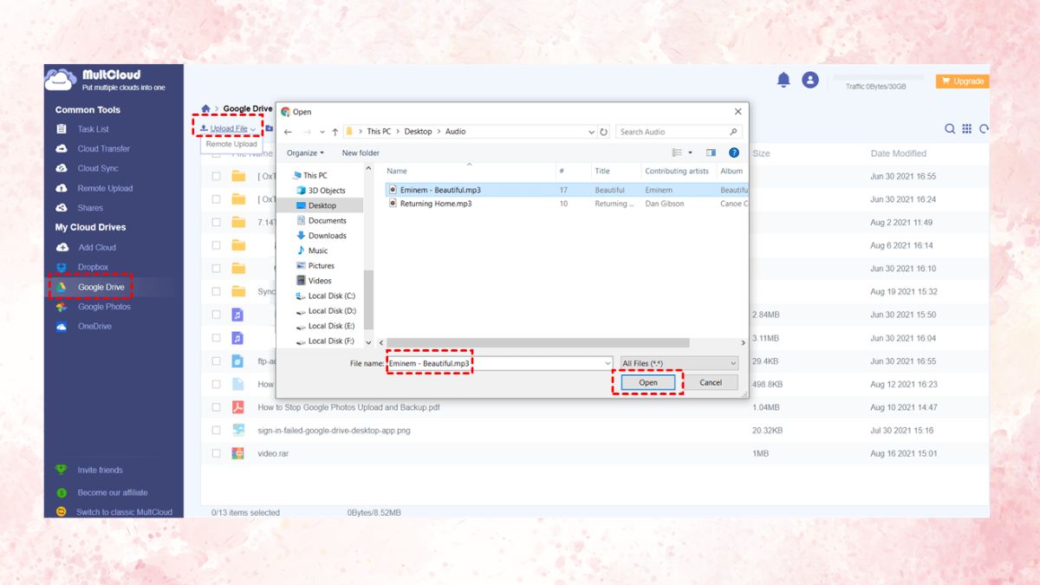The image size is (1040, 585).
Task: Open the All Files type filter dropdown
Action: pyautogui.click(x=679, y=363)
